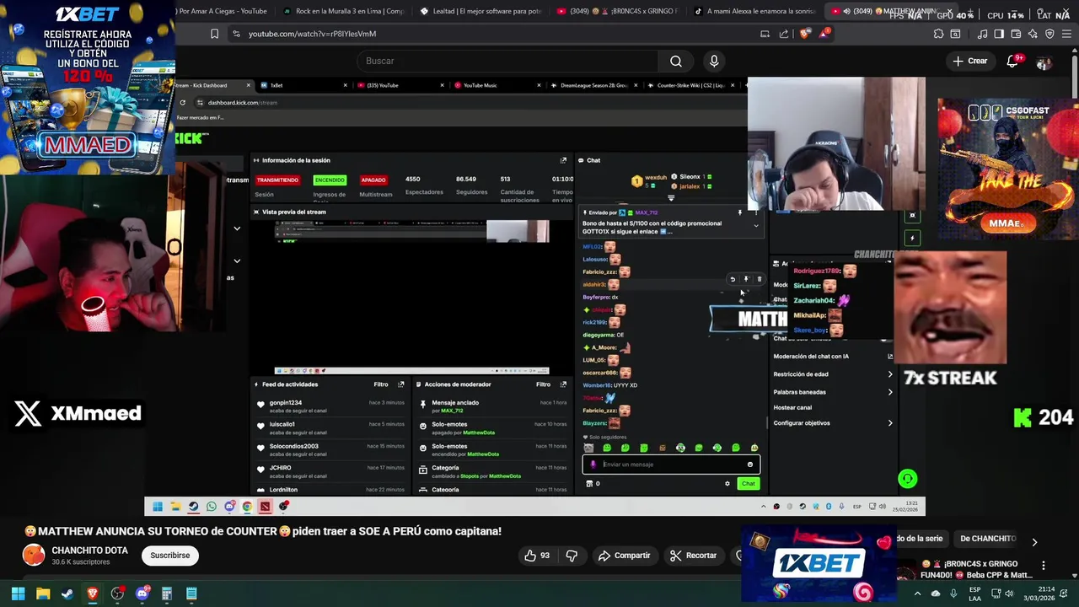The width and height of the screenshot is (1079, 607).
Task: Open the Crear button menu
Action: 970,61
